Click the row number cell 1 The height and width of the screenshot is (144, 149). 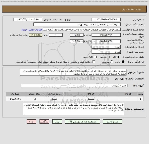140,99
